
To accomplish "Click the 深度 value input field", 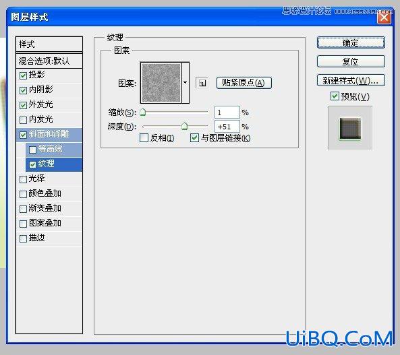I will 227,127.
